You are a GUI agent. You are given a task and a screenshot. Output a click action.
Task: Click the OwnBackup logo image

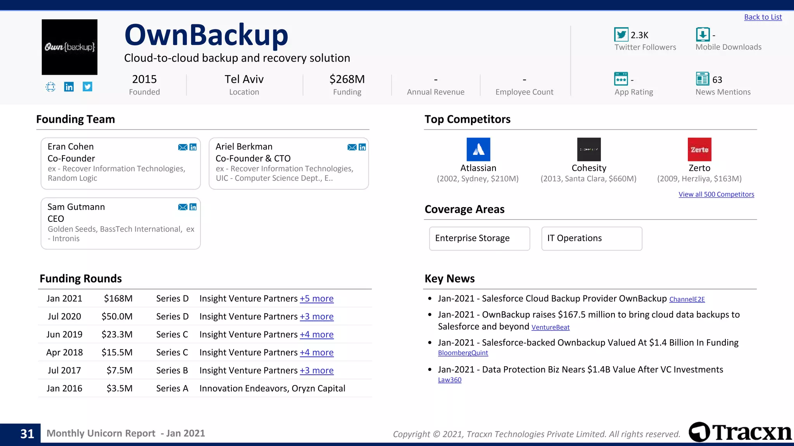tap(70, 47)
